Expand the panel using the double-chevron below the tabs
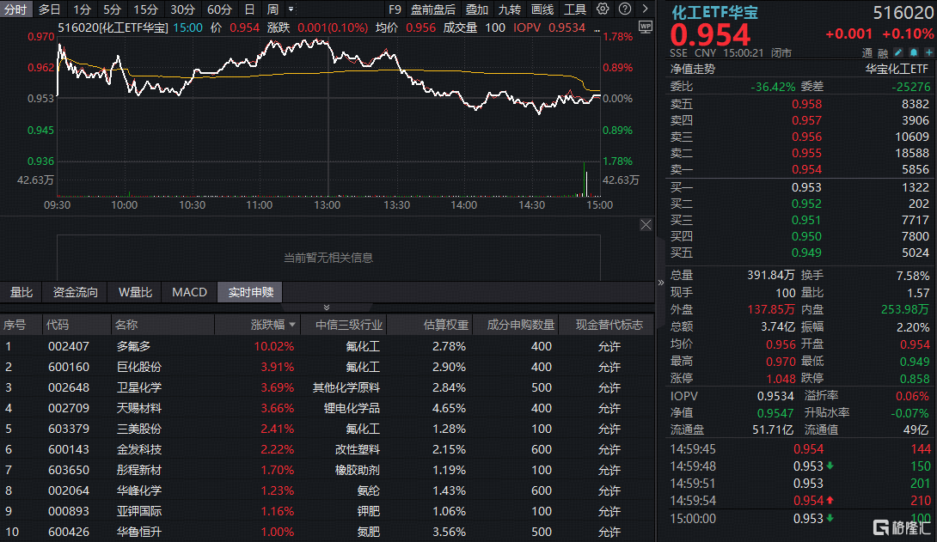Image resolution: width=937 pixels, height=542 pixels. point(327,308)
